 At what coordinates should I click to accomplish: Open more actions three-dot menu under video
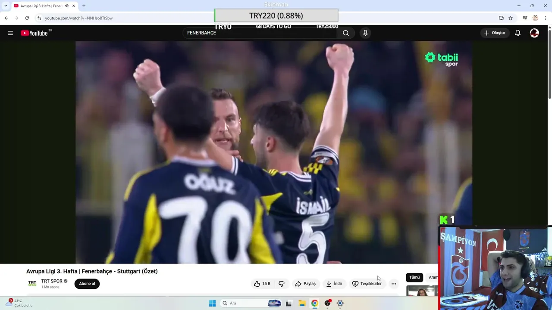pyautogui.click(x=394, y=284)
